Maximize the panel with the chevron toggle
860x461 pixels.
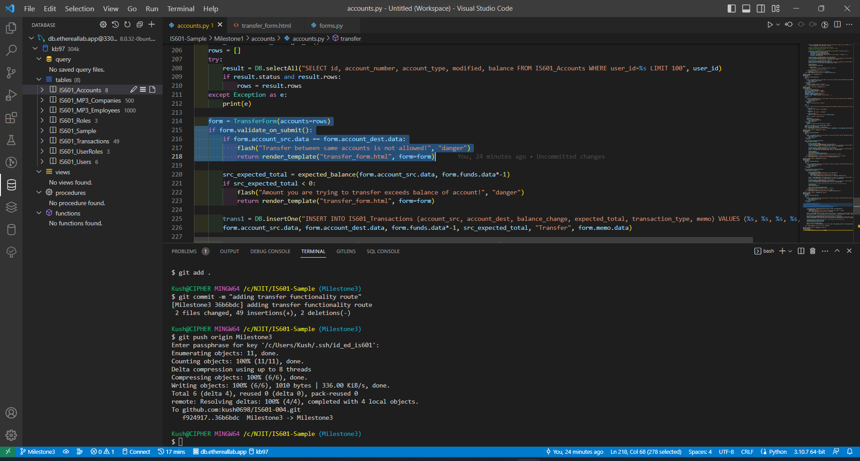click(837, 251)
